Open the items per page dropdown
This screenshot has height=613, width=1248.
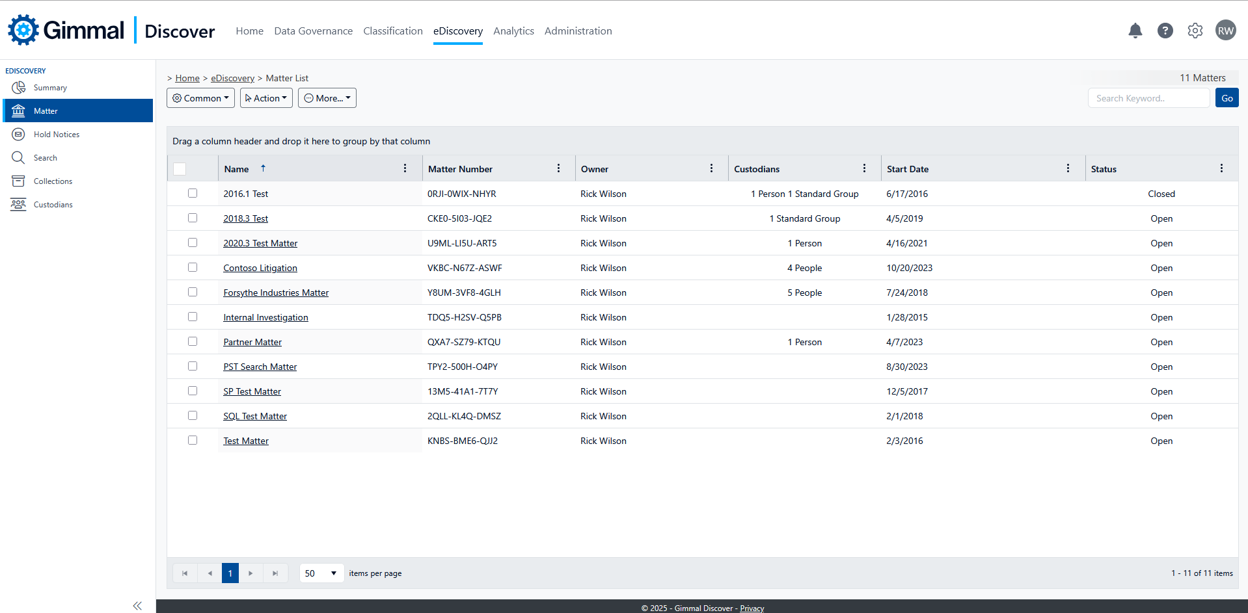[321, 573]
